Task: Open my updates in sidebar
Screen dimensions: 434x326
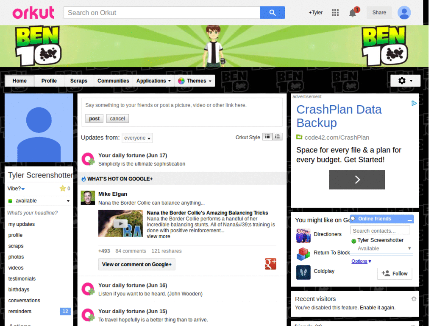Action: point(22,224)
